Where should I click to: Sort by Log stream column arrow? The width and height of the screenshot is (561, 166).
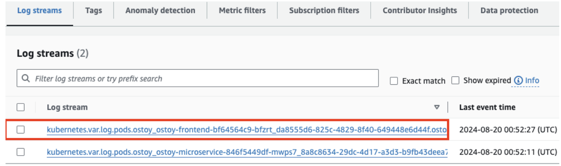point(437,107)
